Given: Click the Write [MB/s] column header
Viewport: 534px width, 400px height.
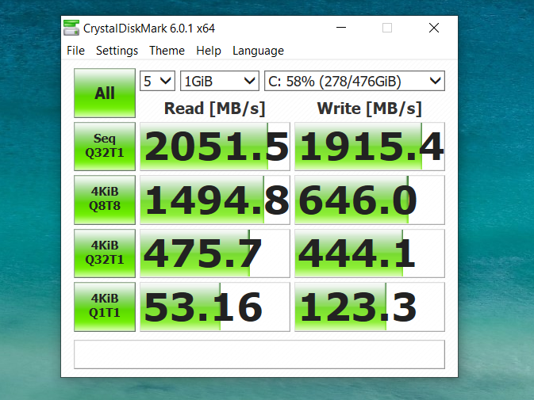Looking at the screenshot, I should click(370, 109).
